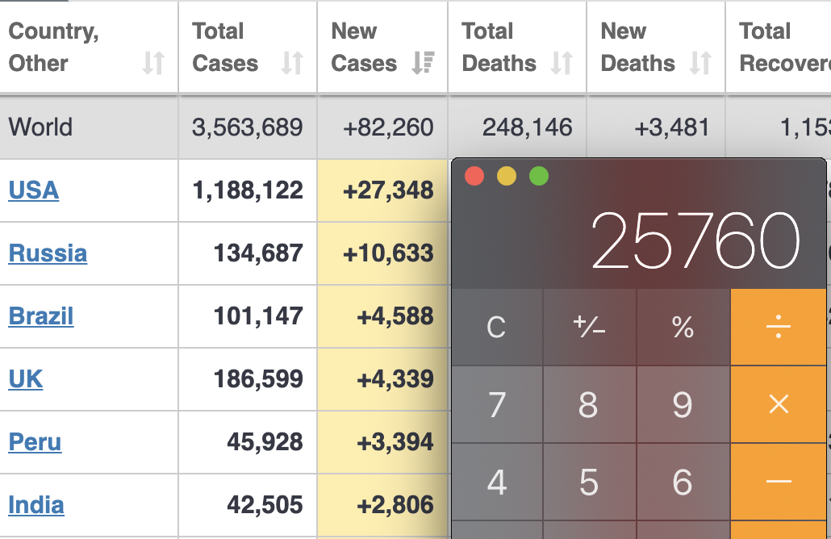Open the UK country link
The width and height of the screenshot is (831, 539).
tap(26, 379)
